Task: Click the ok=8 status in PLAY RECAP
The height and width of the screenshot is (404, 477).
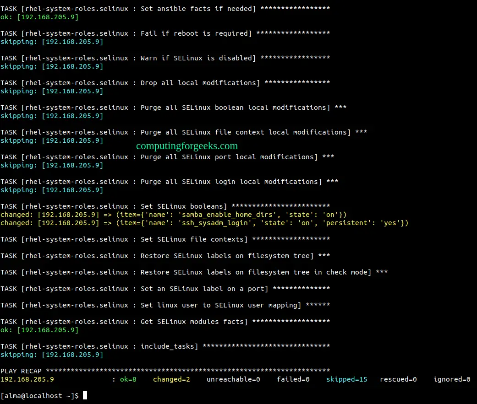Action: [x=127, y=379]
